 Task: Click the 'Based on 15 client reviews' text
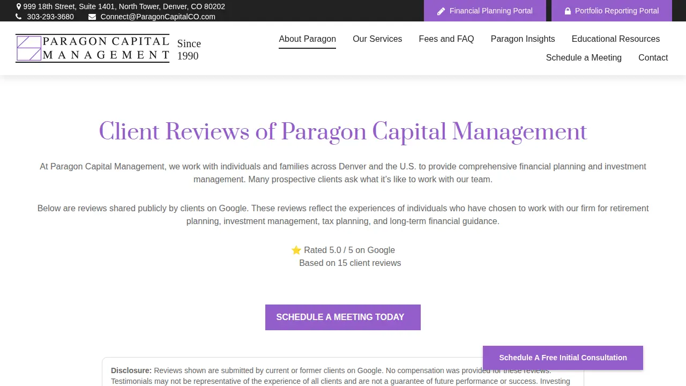[x=350, y=263]
